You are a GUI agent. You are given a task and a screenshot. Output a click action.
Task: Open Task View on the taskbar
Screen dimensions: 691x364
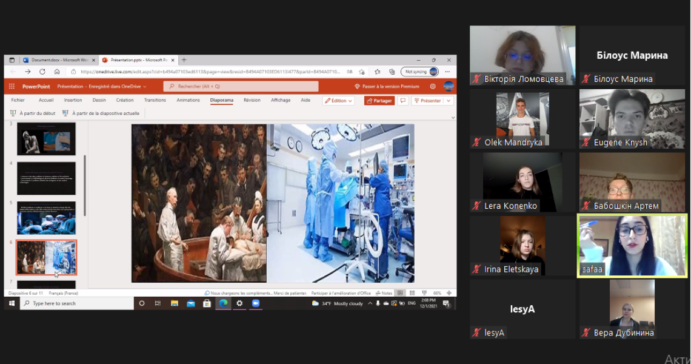pyautogui.click(x=158, y=303)
